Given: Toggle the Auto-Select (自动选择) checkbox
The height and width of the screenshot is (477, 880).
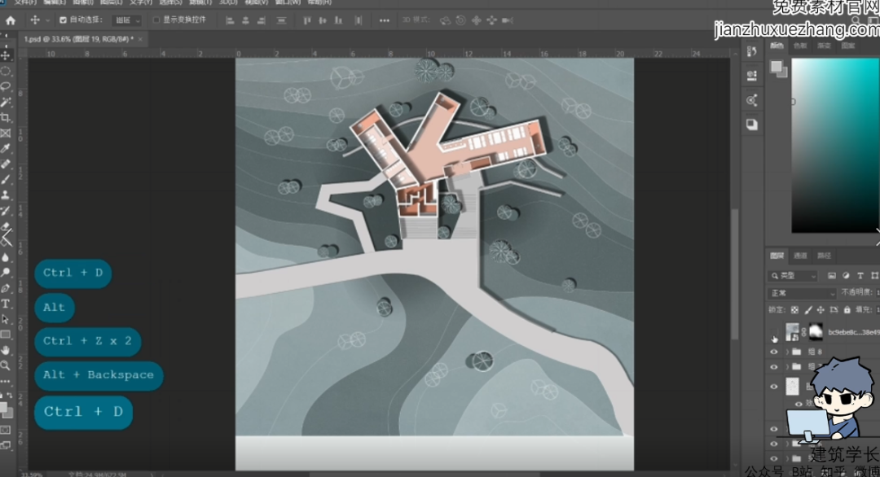Looking at the screenshot, I should (63, 20).
